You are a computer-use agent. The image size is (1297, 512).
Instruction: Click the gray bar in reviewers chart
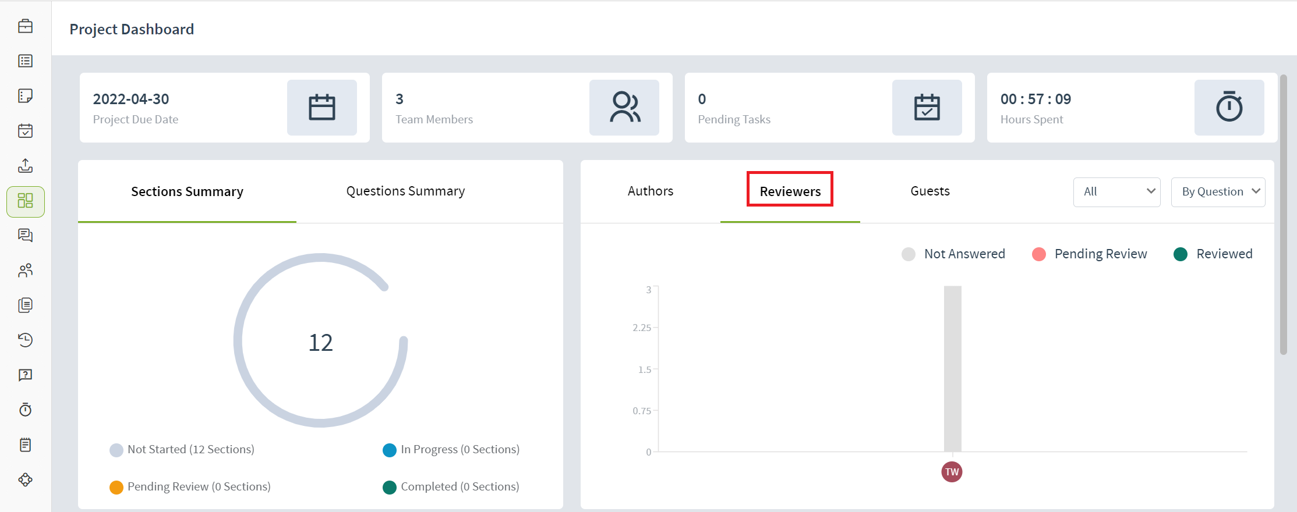pyautogui.click(x=952, y=369)
